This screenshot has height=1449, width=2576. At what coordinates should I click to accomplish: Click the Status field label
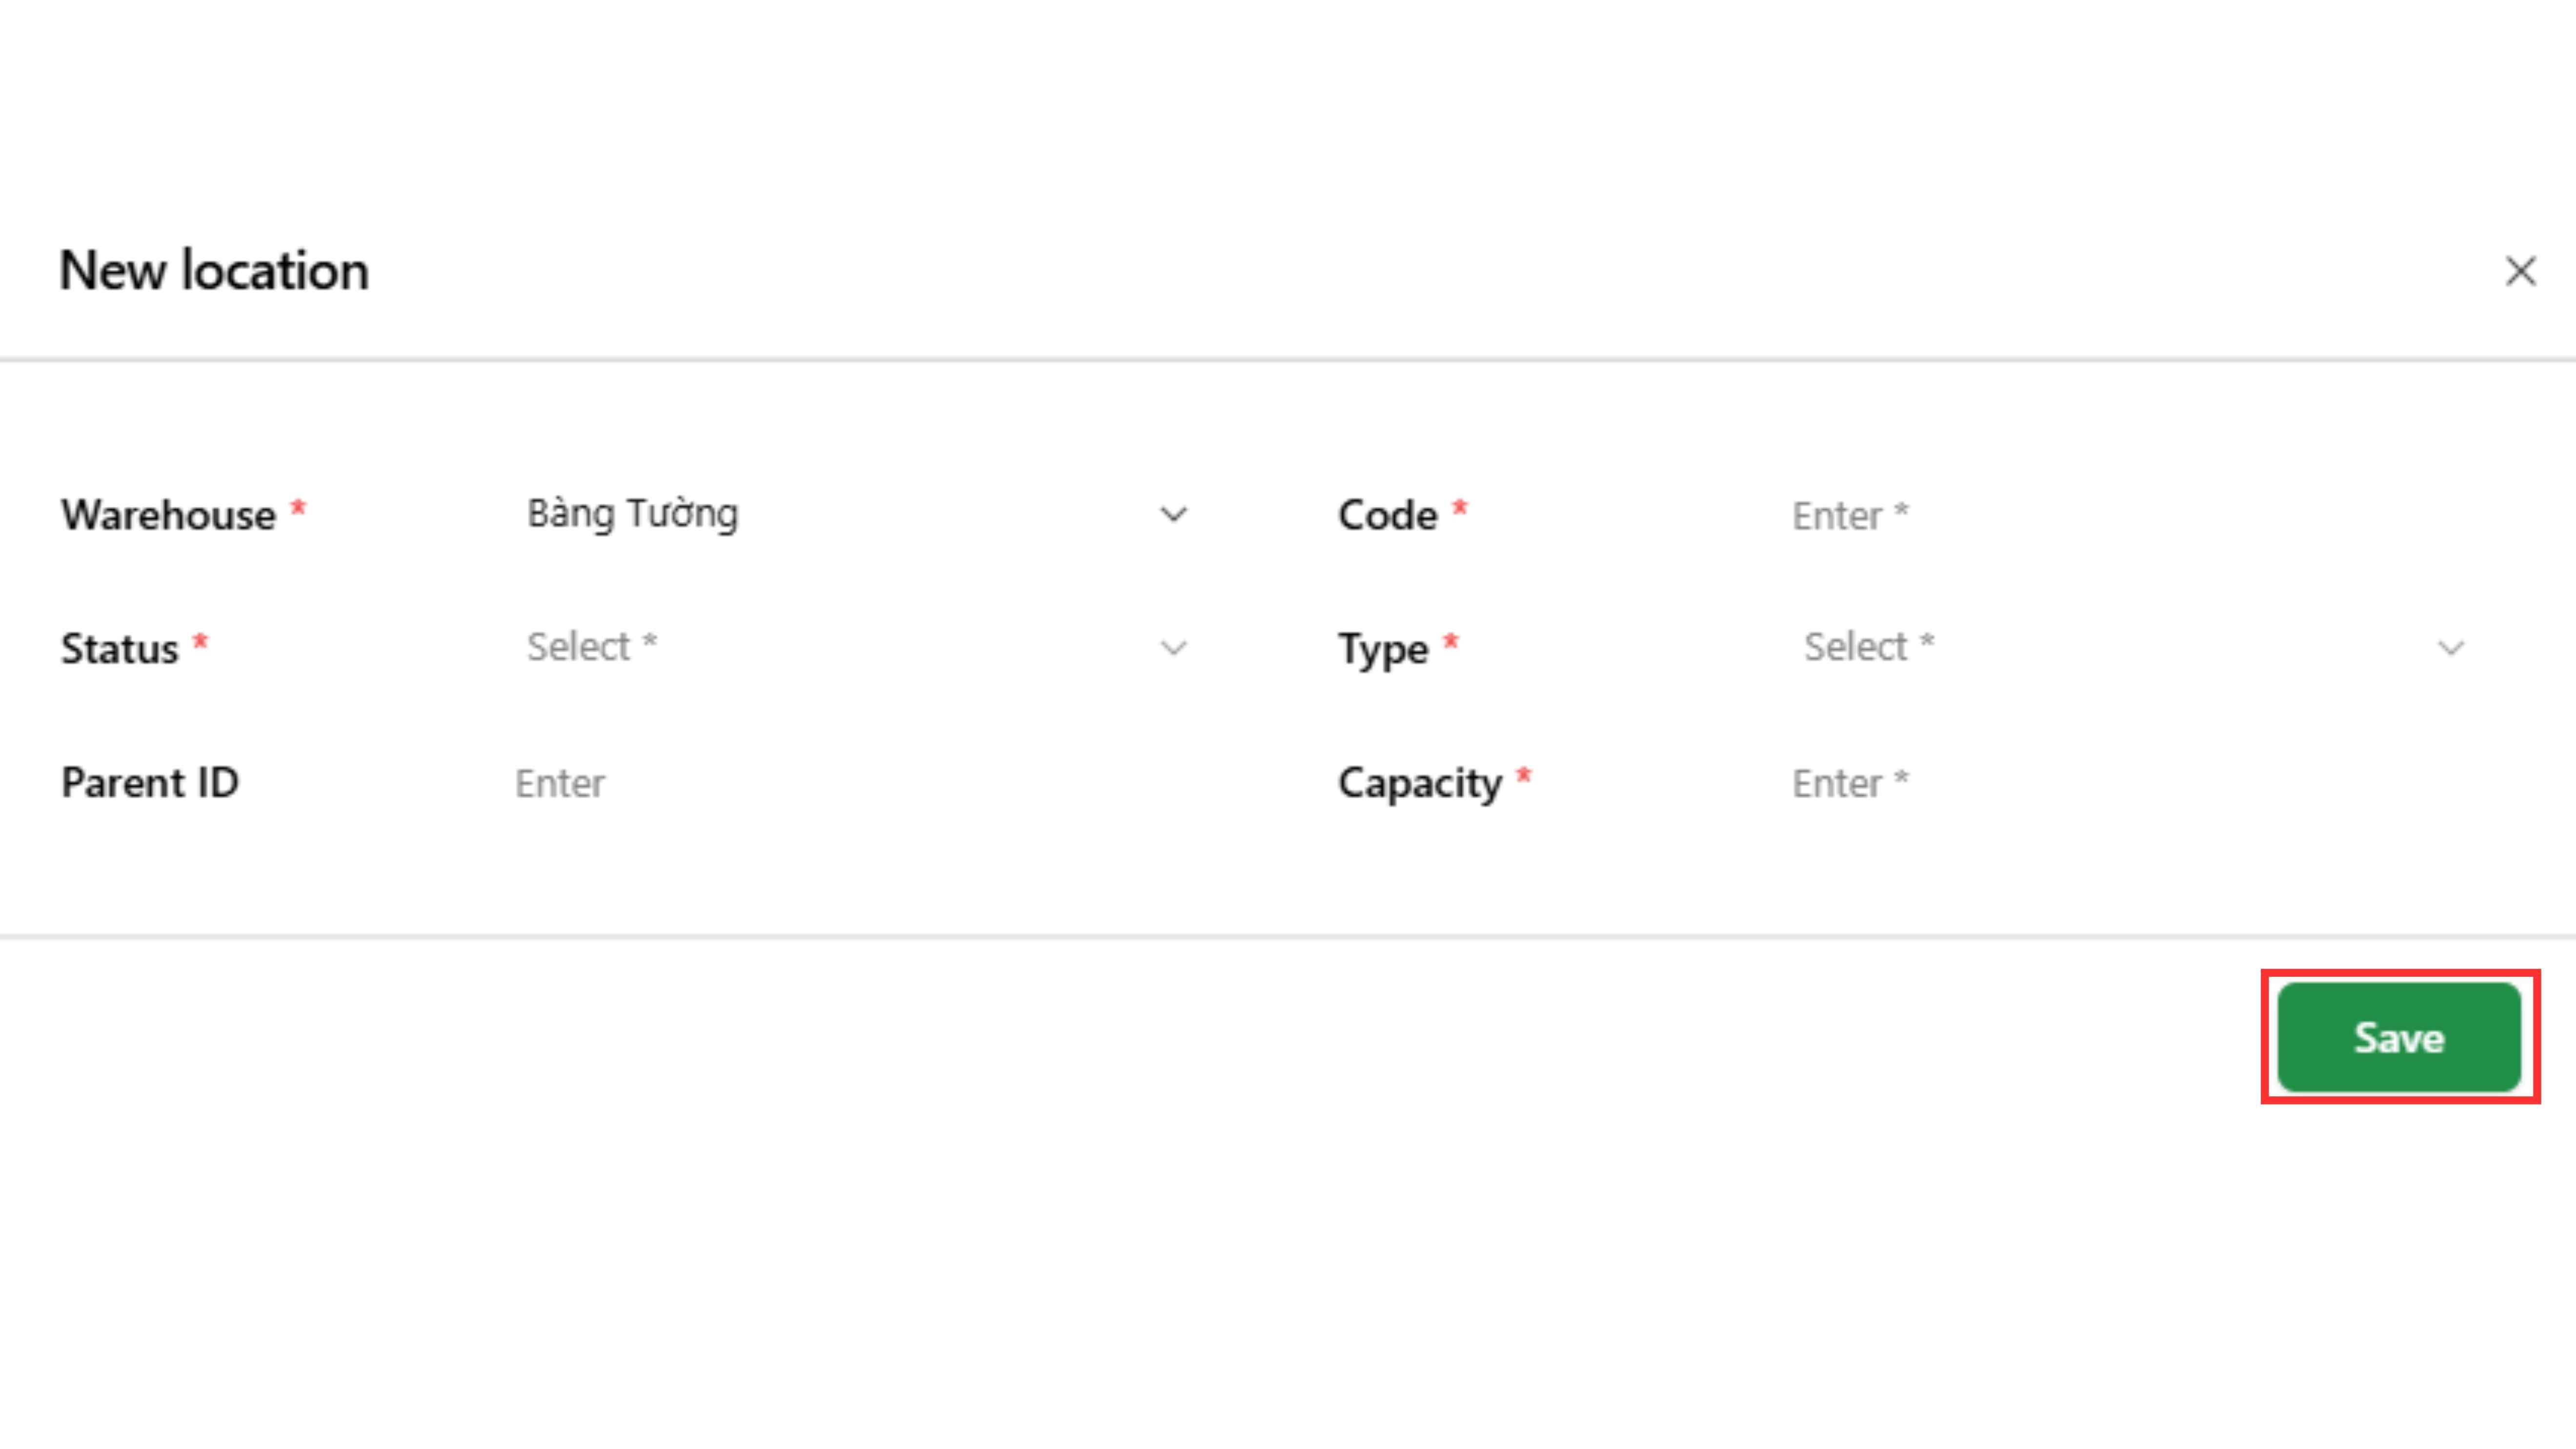point(120,649)
